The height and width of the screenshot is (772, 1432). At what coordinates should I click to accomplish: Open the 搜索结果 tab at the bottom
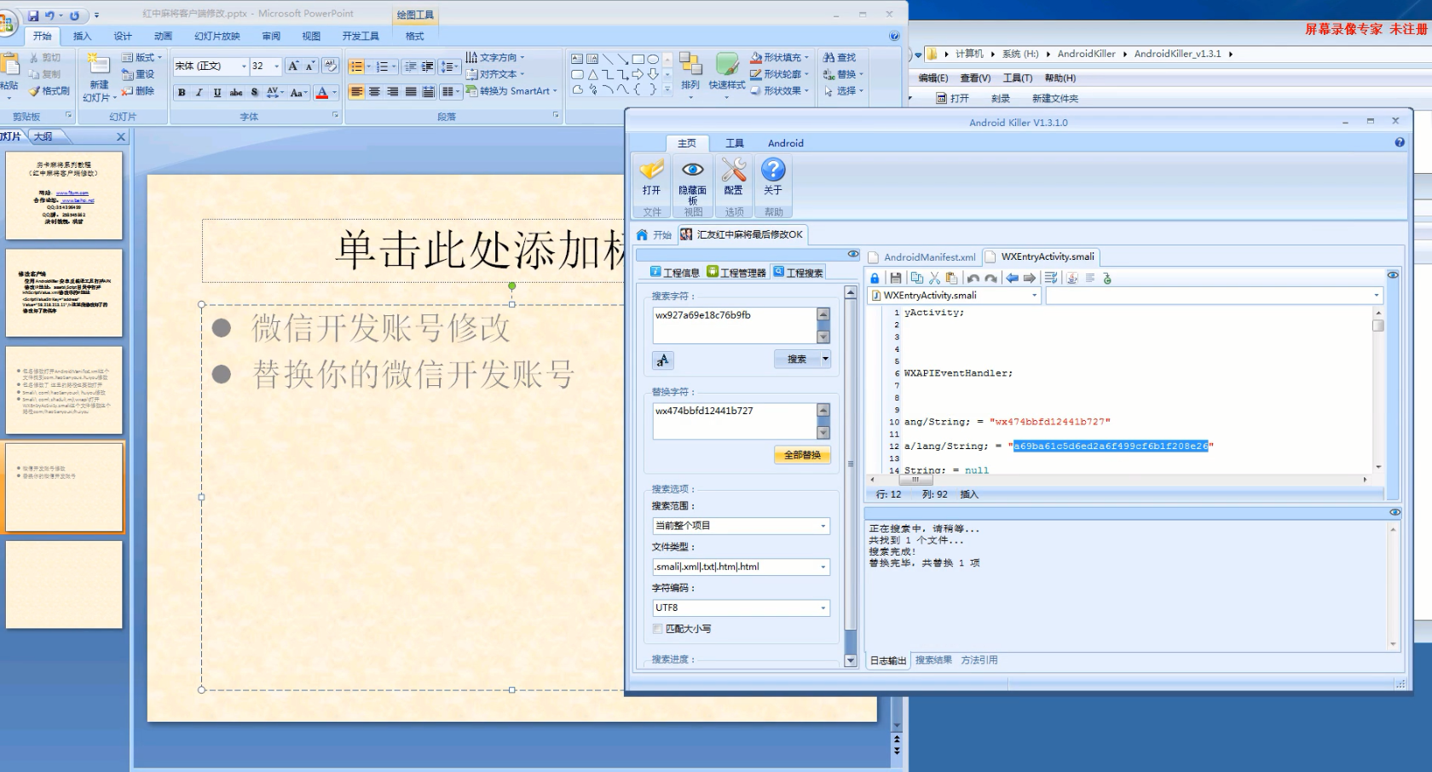pyautogui.click(x=933, y=660)
